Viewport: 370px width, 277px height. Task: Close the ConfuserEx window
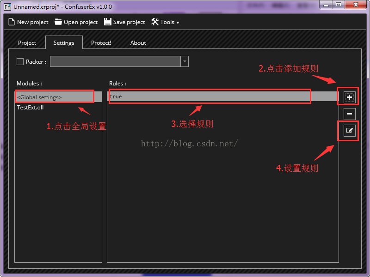(356, 5)
